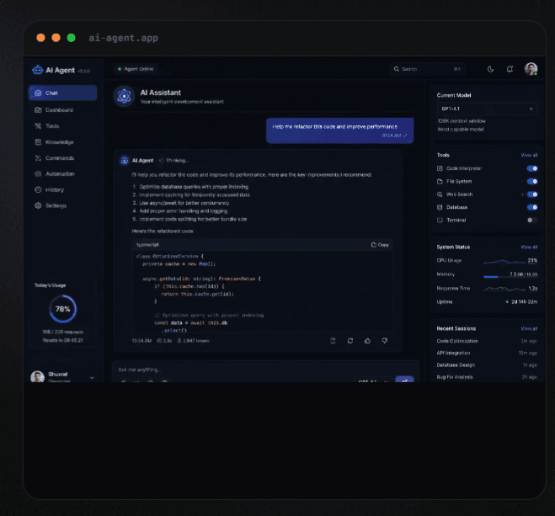The height and width of the screenshot is (516, 555).
Task: Click the AI Agent message avatar
Action: tap(125, 161)
